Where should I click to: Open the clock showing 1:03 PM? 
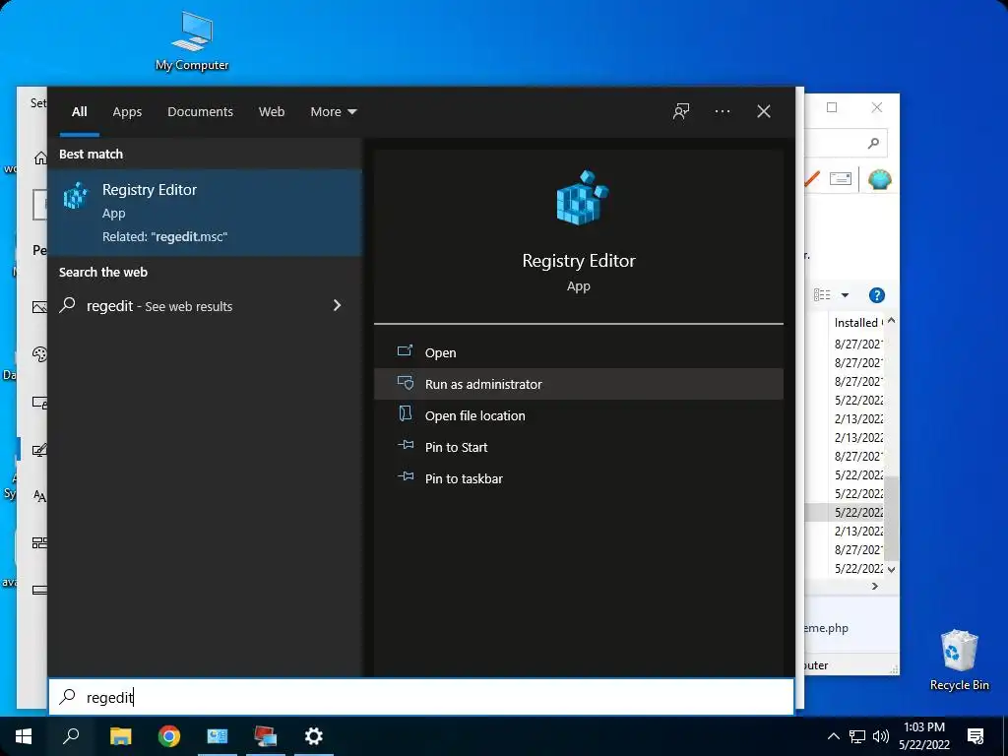924,736
